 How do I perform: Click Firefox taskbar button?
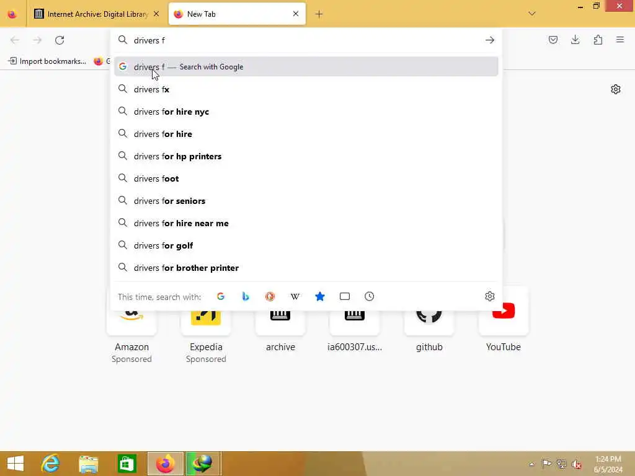[x=165, y=464]
